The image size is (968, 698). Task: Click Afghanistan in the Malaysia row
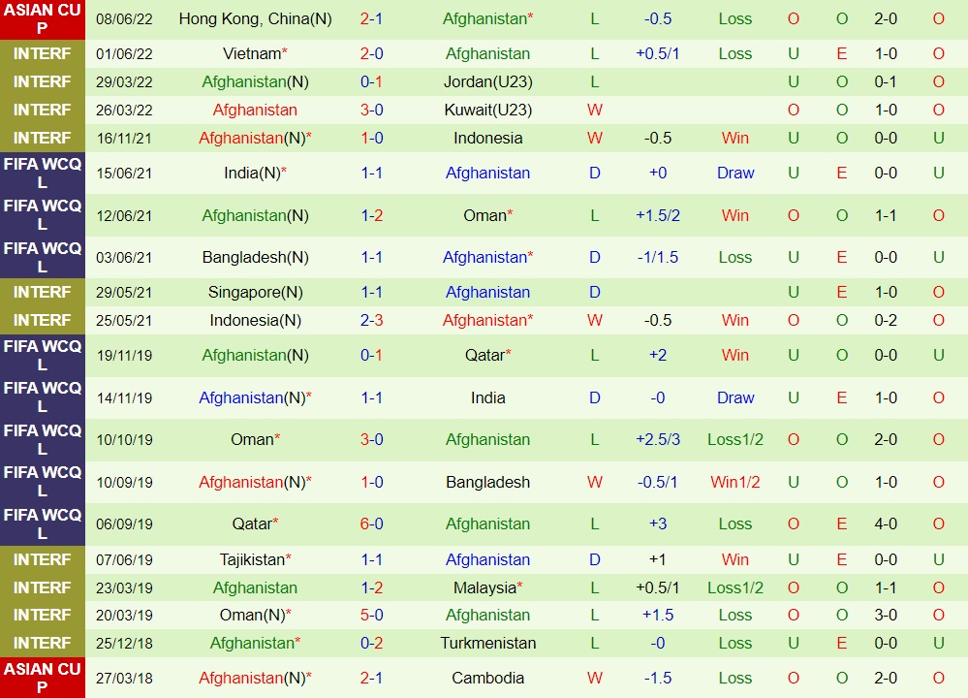tap(255, 587)
